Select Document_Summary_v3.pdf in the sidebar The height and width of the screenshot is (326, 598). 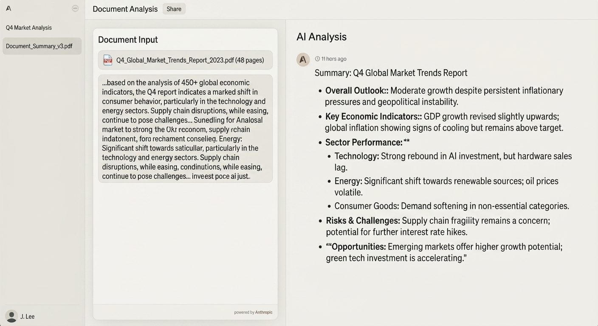[x=42, y=46]
